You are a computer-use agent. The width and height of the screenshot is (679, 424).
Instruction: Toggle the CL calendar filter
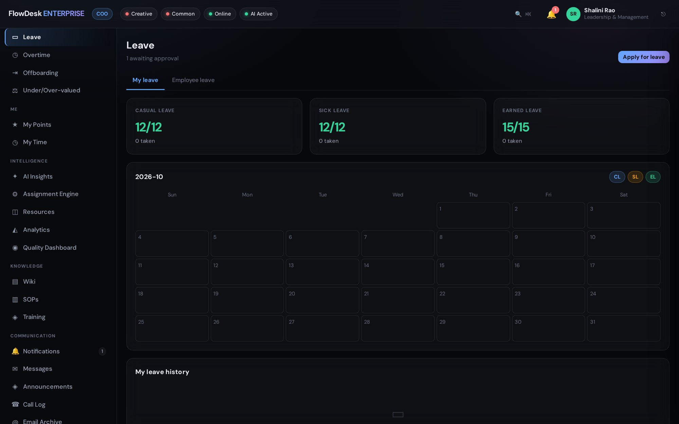(617, 177)
